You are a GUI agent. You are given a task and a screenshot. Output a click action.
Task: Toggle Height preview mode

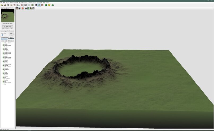point(4,24)
